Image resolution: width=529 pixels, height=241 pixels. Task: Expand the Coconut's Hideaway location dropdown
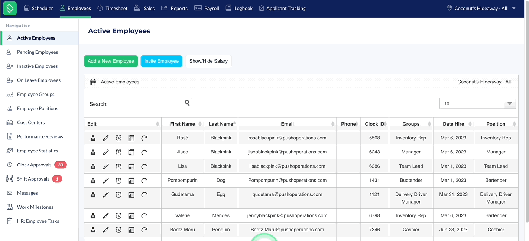tap(481, 8)
